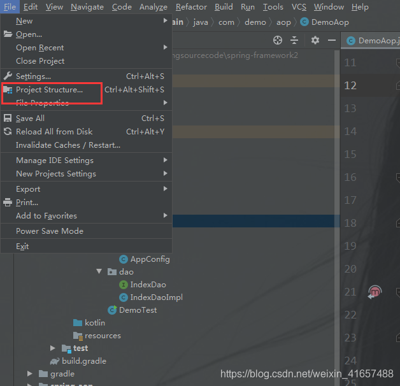
Task: Click the test folder icon
Action: 67,349
